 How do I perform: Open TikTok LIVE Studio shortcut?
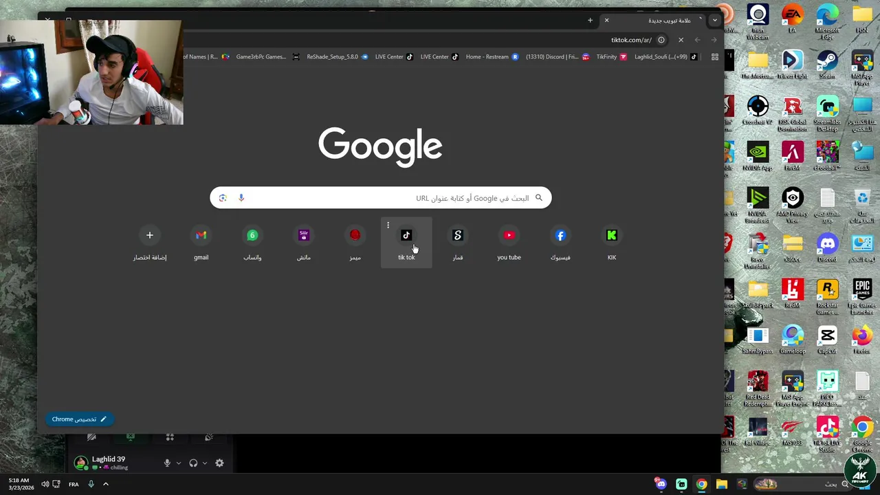pyautogui.click(x=828, y=434)
